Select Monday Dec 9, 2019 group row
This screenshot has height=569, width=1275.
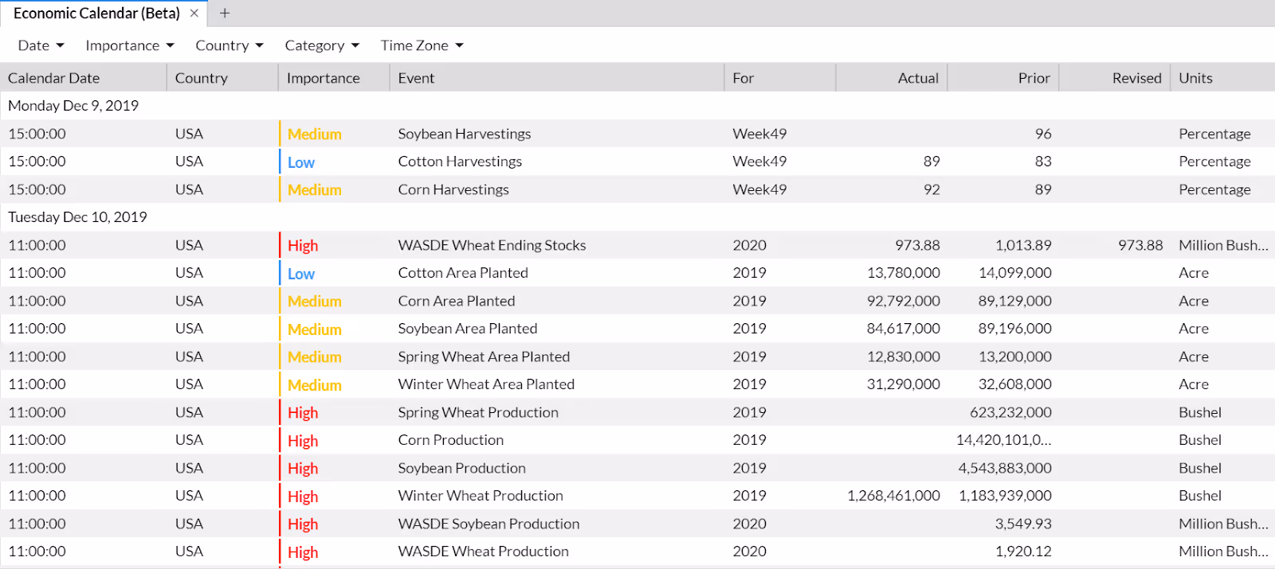point(637,106)
